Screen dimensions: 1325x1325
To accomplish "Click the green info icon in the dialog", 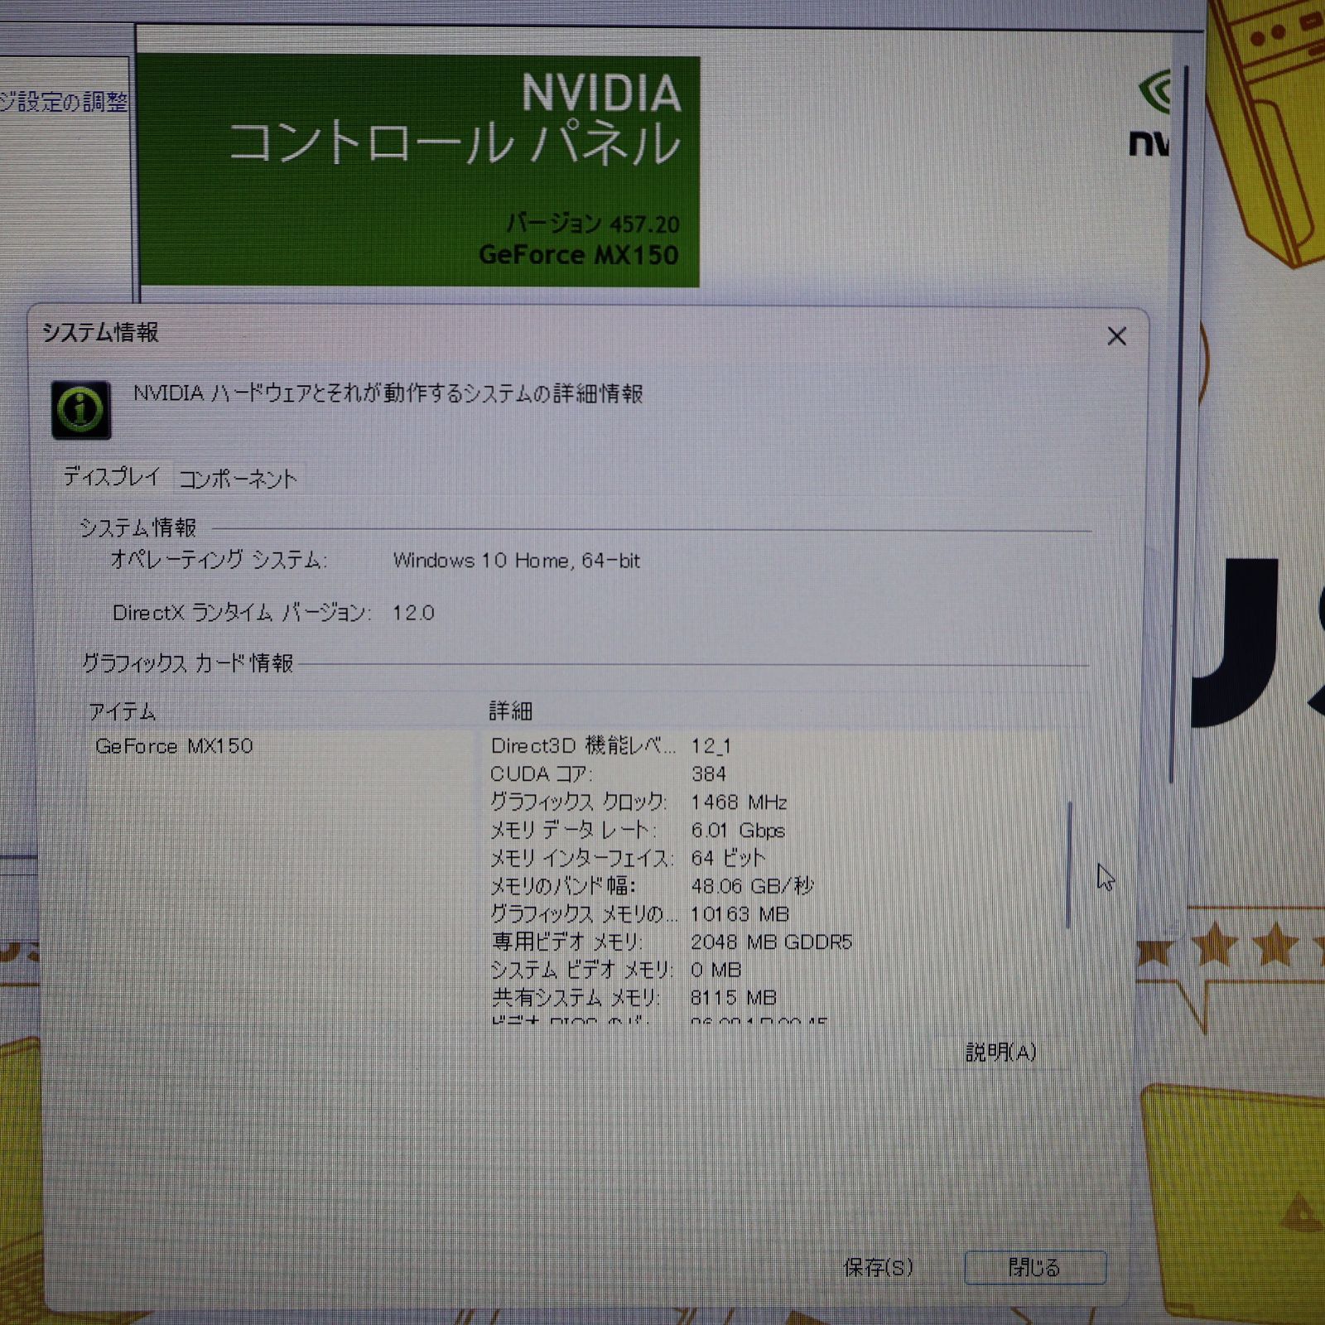I will pos(81,409).
